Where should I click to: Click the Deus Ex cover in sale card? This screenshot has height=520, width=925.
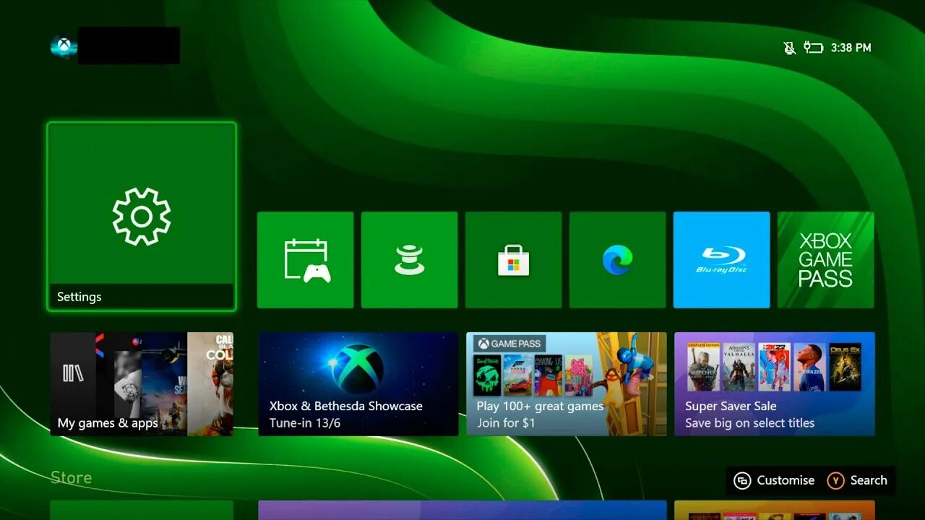click(845, 368)
